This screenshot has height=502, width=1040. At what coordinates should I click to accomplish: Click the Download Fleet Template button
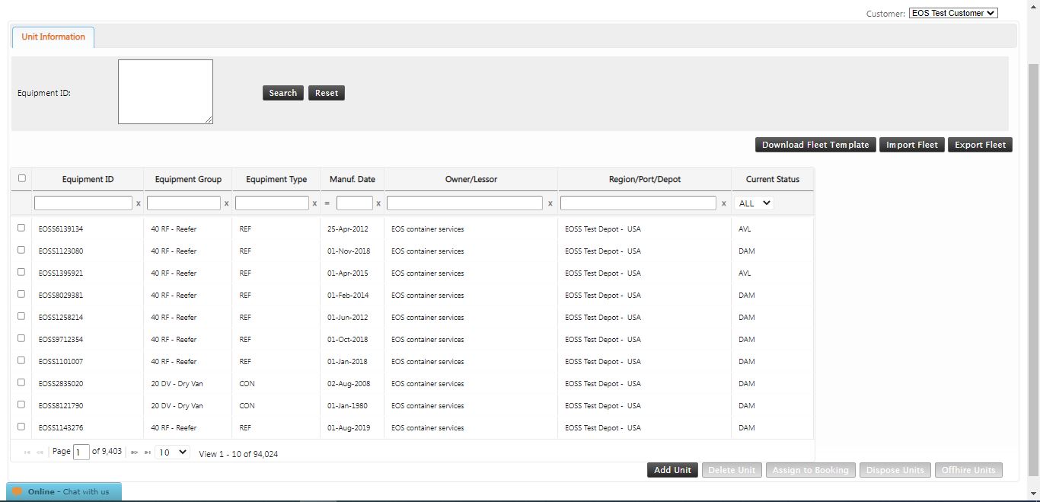pyautogui.click(x=815, y=144)
